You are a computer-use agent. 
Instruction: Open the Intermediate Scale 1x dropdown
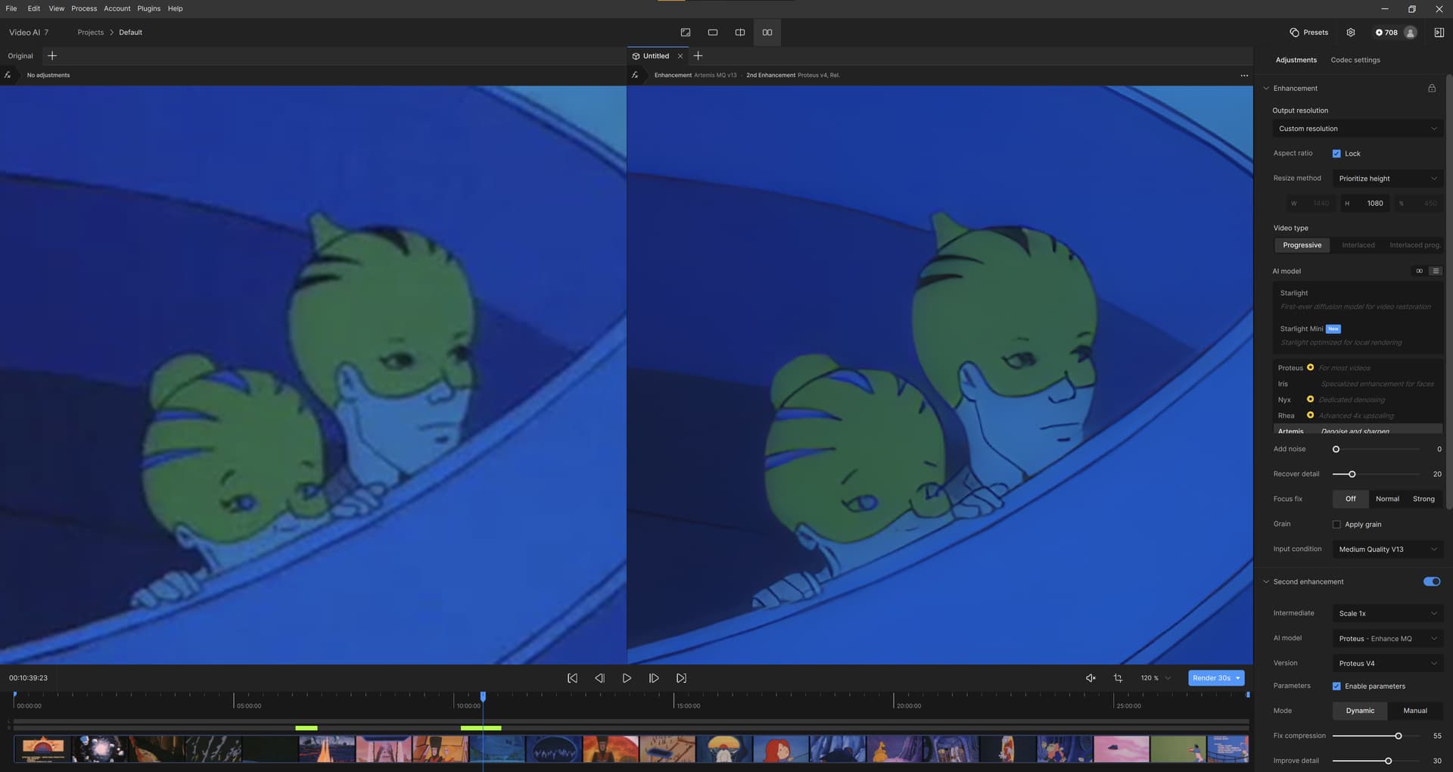[1387, 614]
